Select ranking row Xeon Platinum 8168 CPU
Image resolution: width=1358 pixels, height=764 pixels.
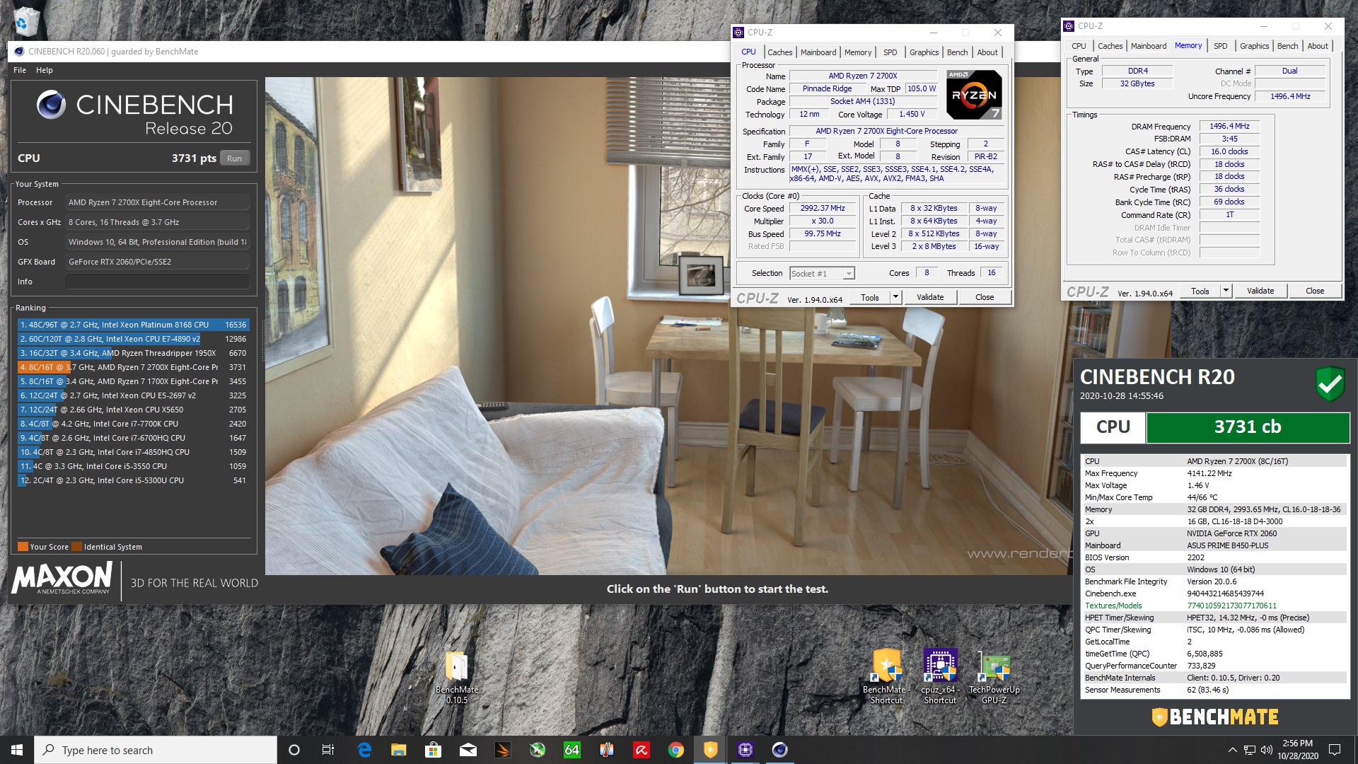[x=133, y=325]
